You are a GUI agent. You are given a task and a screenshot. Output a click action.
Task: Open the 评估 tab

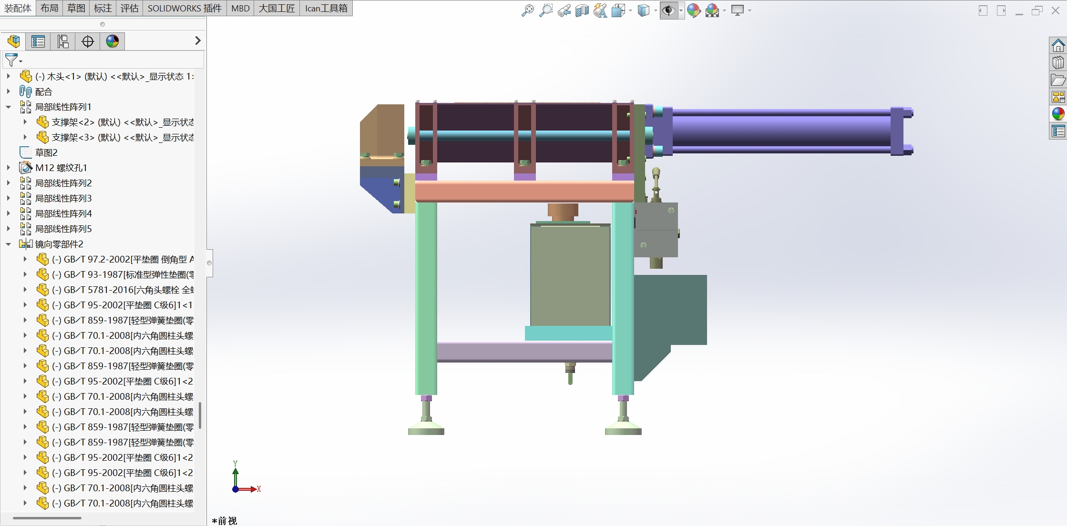130,8
